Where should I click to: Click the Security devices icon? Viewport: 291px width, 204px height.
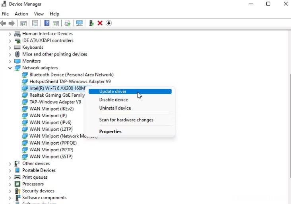(x=17, y=191)
